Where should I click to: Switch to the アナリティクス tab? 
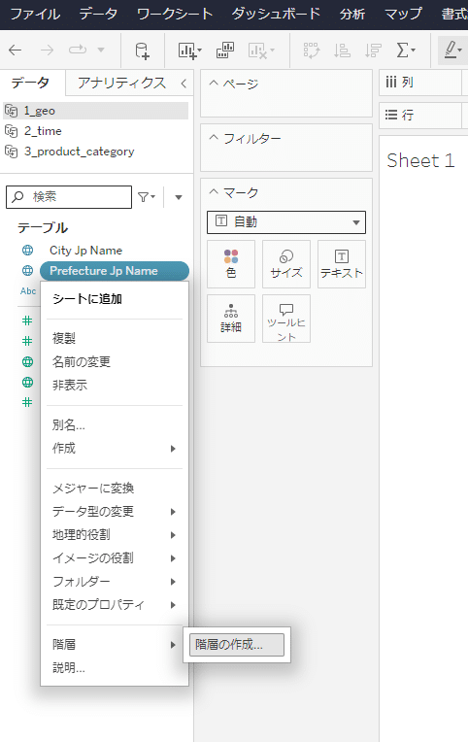(x=121, y=83)
